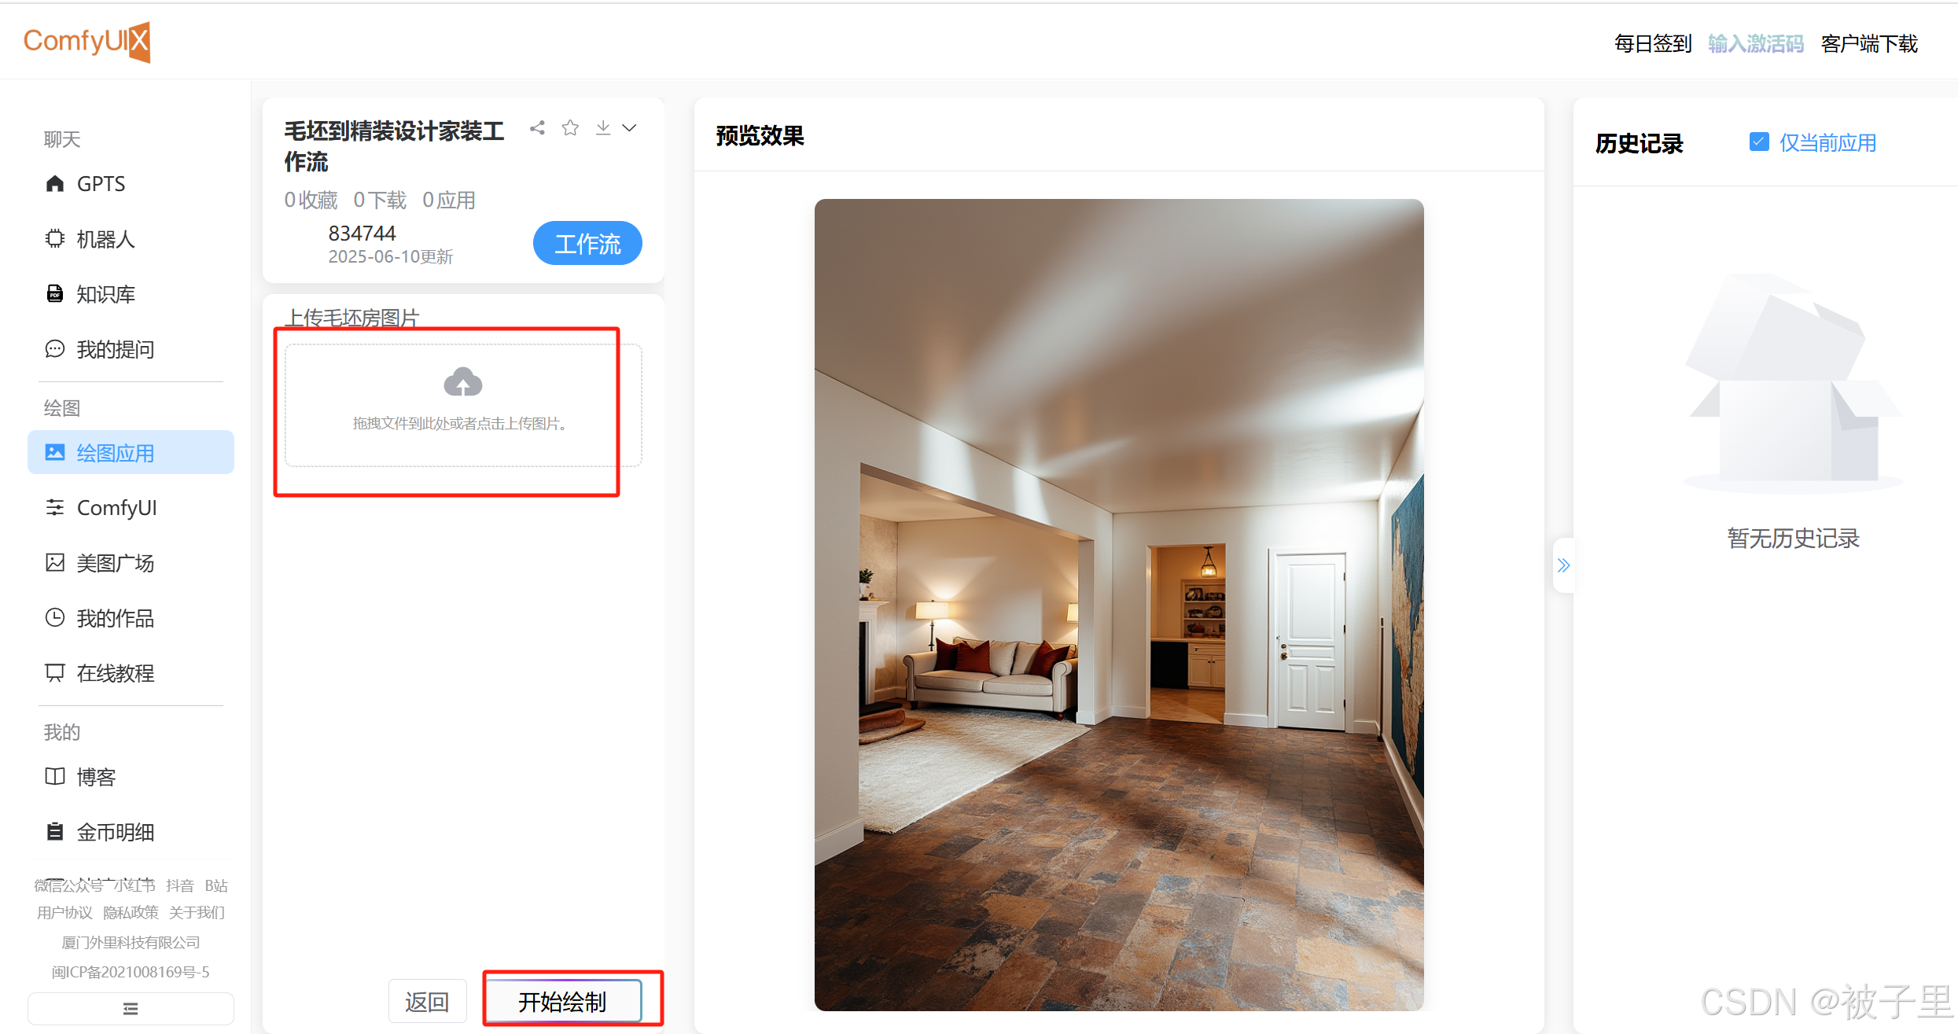Click 输入激活码 link in header
Screen dimensions: 1958x1034
(x=1755, y=44)
